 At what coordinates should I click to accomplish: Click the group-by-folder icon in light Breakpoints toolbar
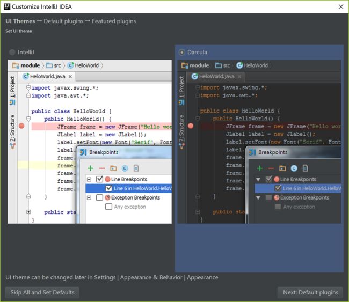click(113, 168)
